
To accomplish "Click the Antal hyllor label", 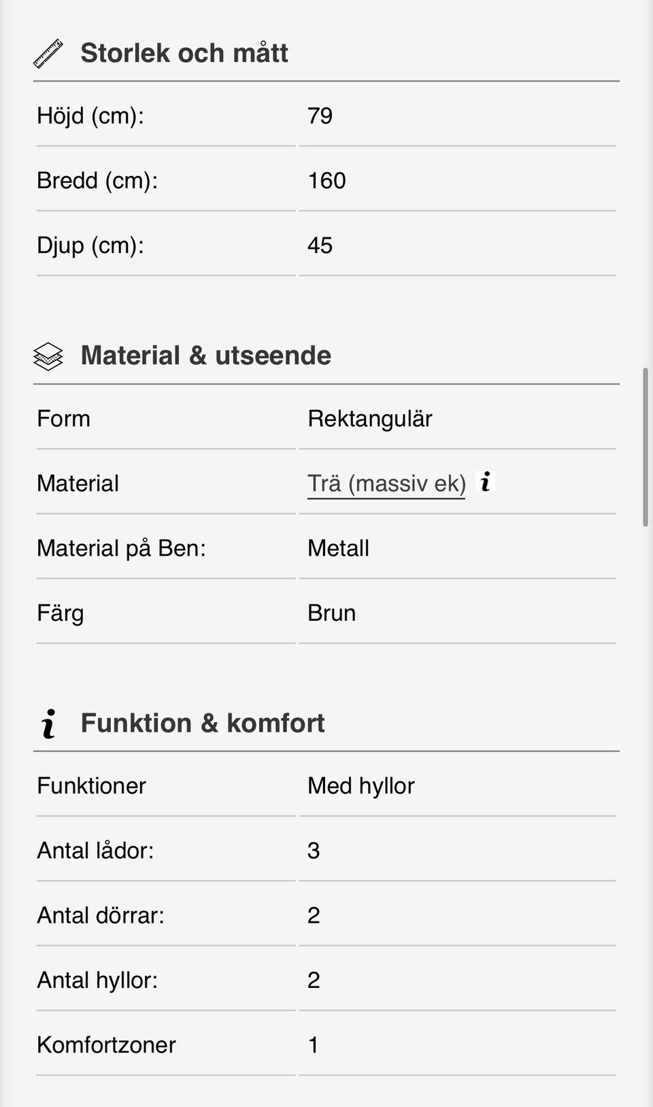I will coord(97,980).
